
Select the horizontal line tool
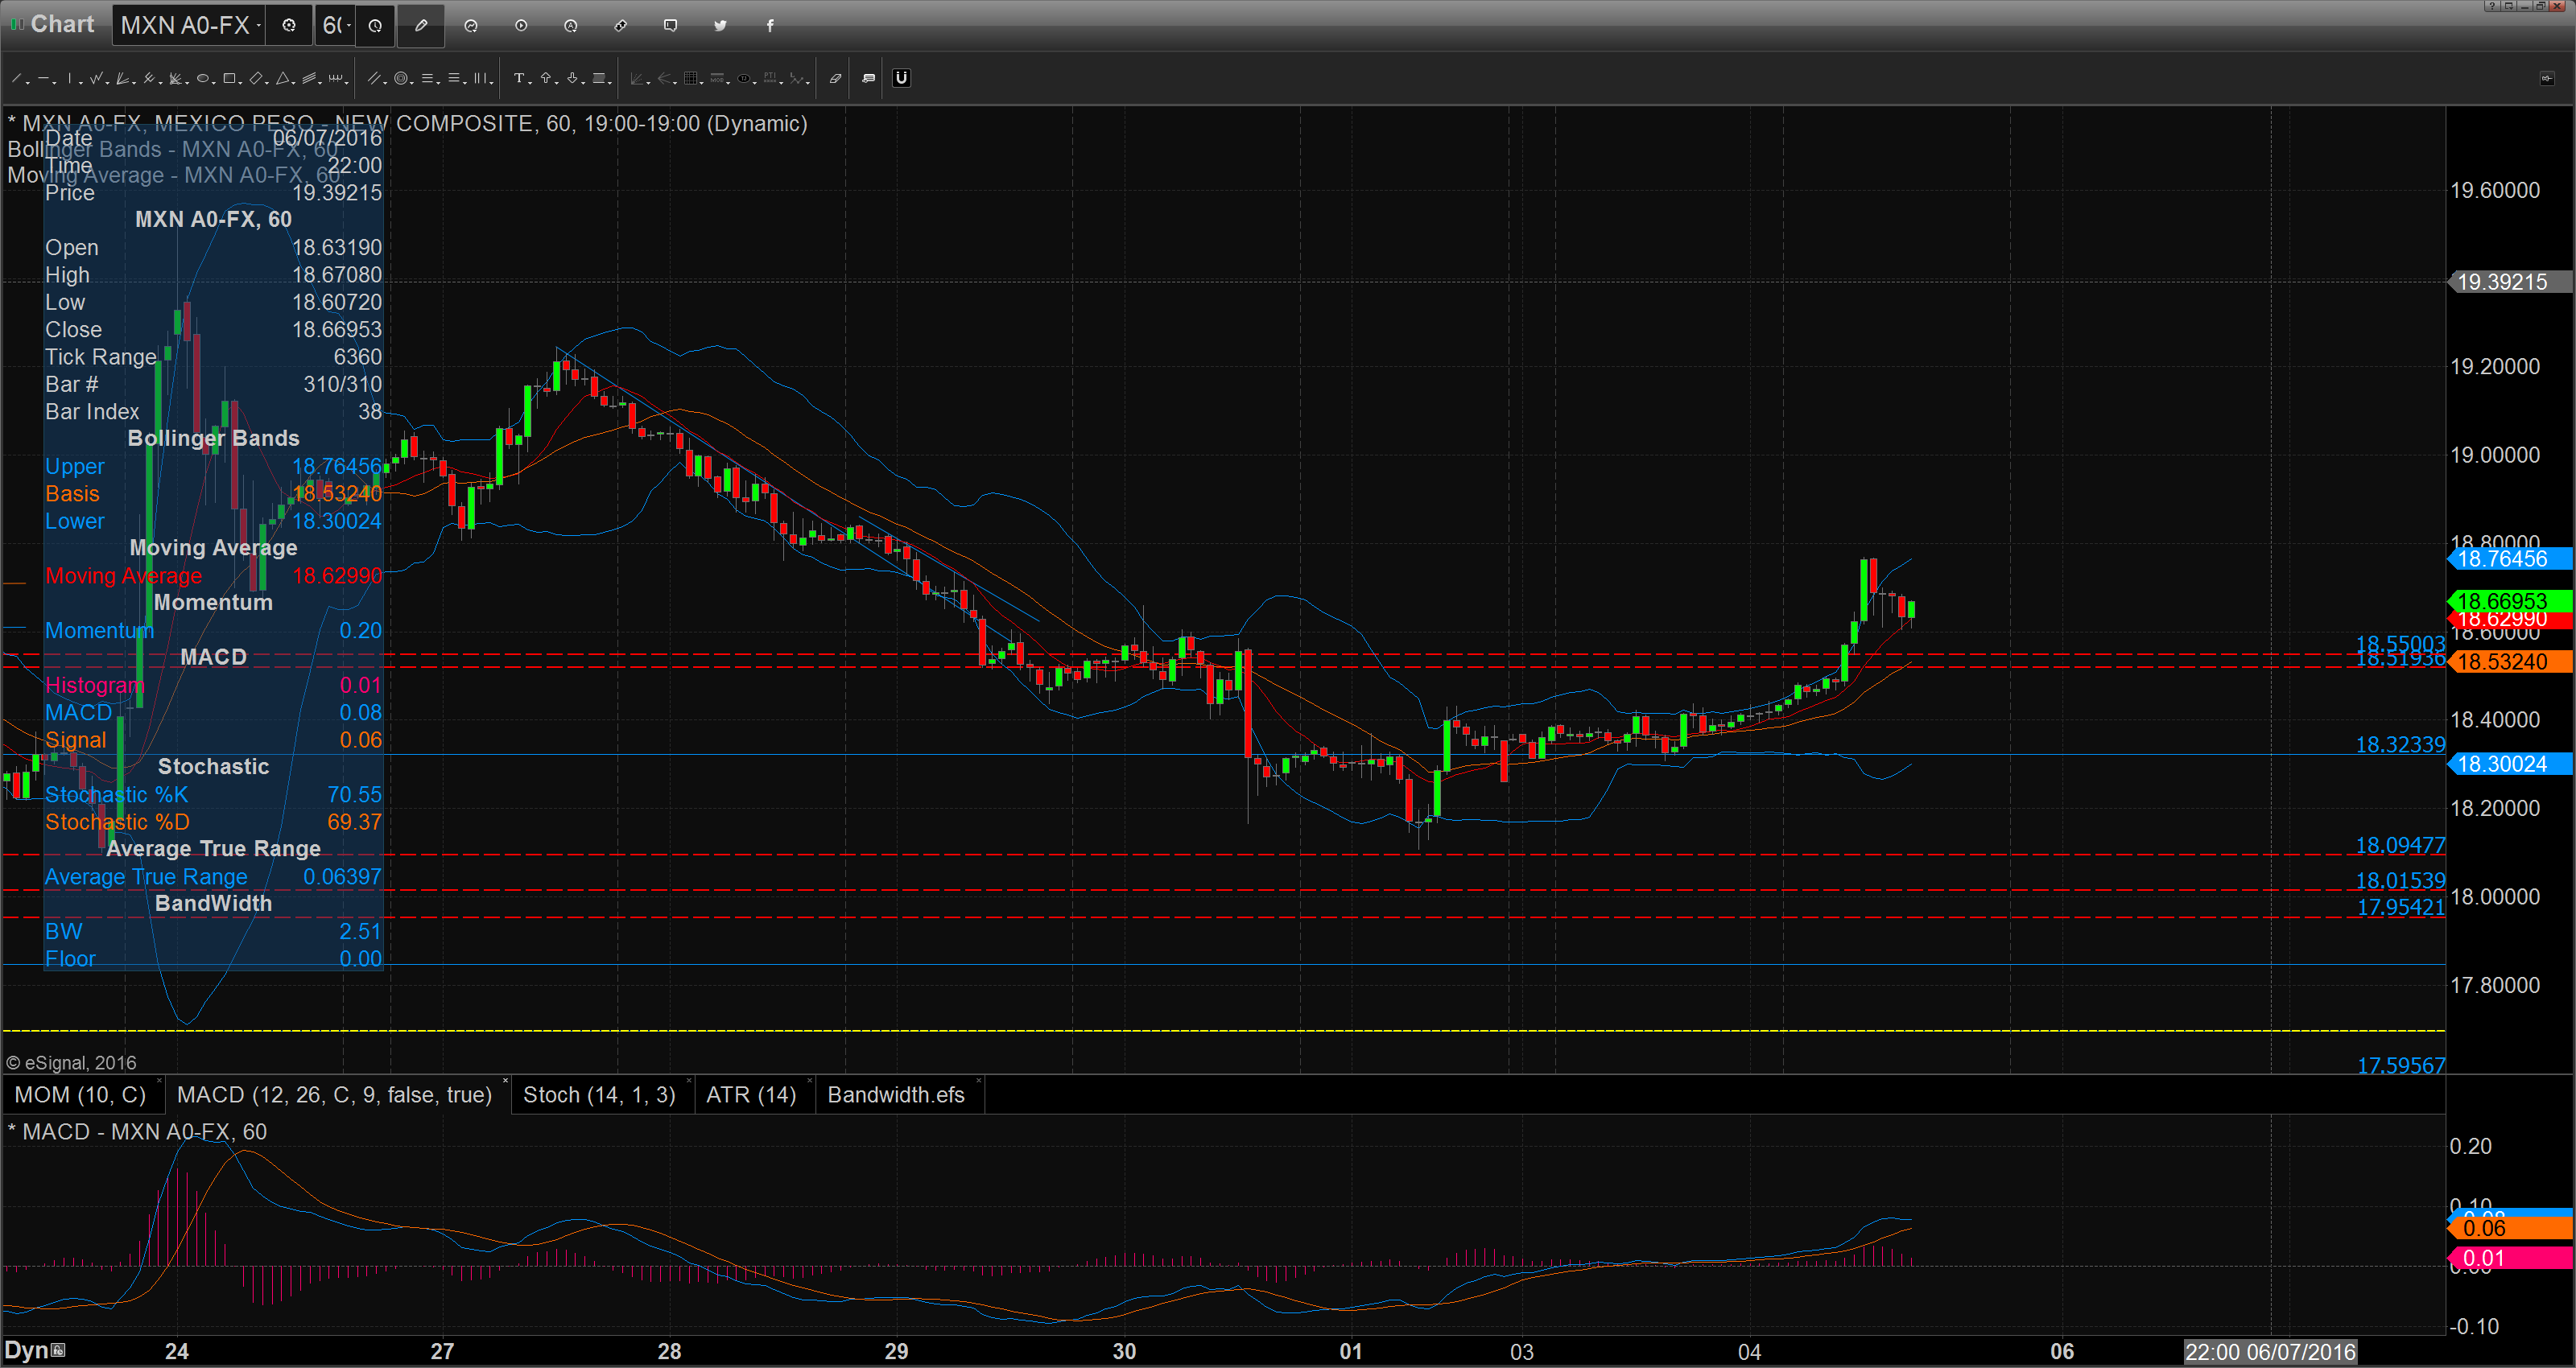tap(43, 78)
